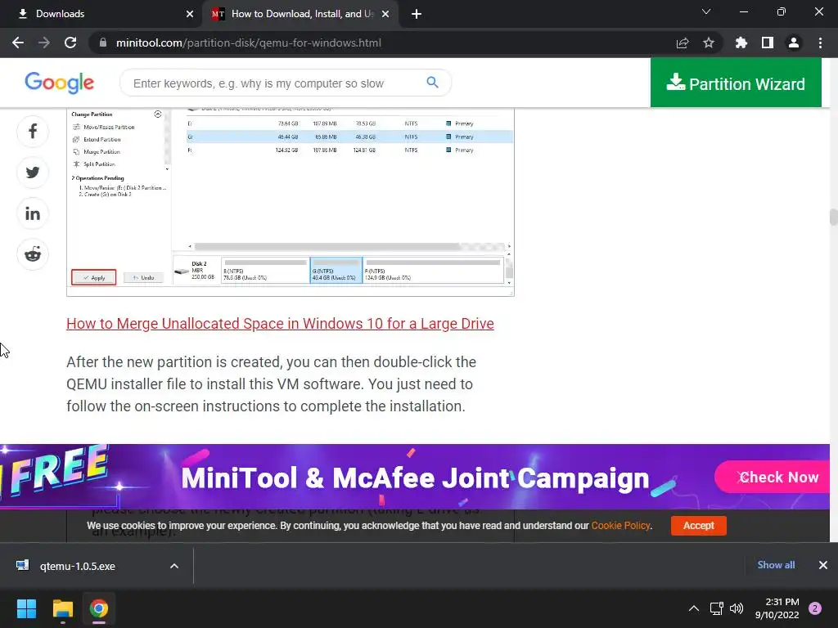The width and height of the screenshot is (838, 628).
Task: Reload the MiniTool page
Action: (70, 43)
